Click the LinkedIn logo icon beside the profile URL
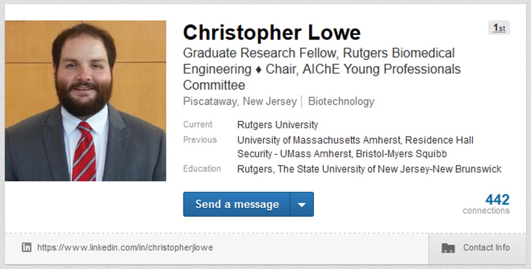531x269 pixels. point(26,247)
